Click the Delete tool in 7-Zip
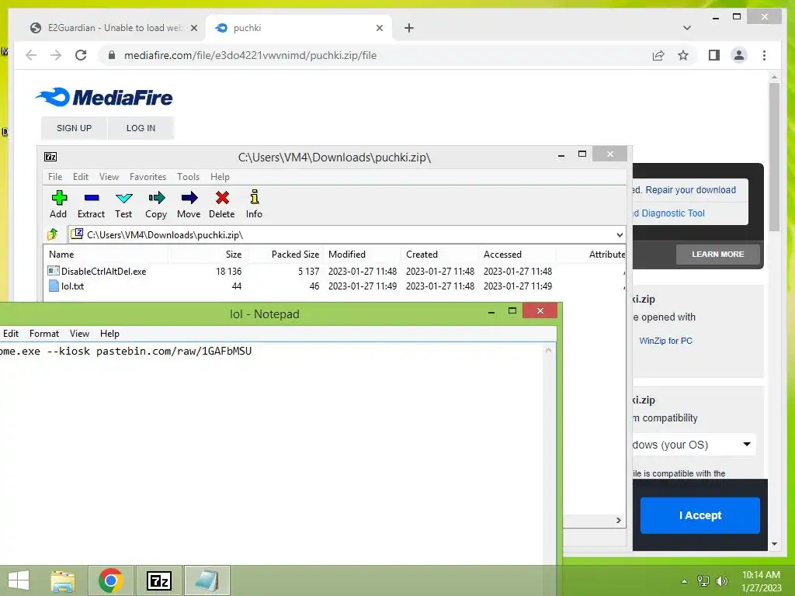 [222, 204]
